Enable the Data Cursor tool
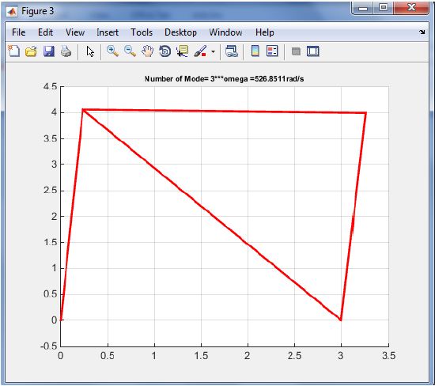Screen dimensions: 435x386 pos(182,51)
